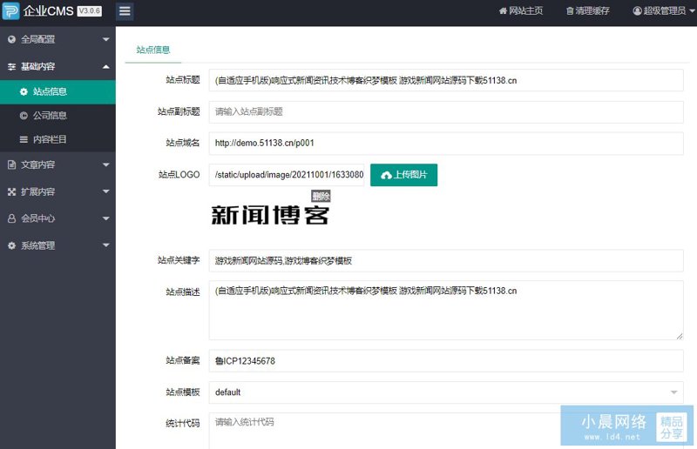Click the 清理缓存 link
This screenshot has height=449, width=697.
pos(587,10)
